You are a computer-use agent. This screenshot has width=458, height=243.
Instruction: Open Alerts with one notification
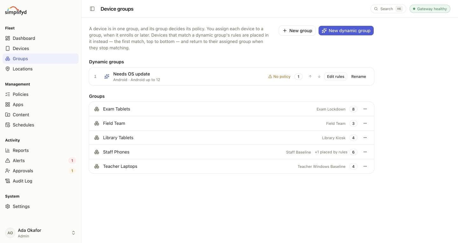[40, 161]
